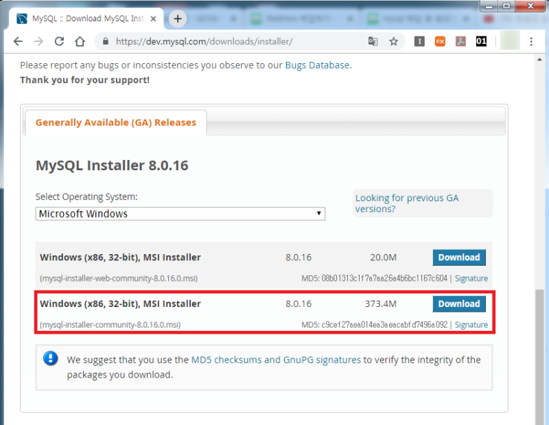Image resolution: width=549 pixels, height=425 pixels.
Task: Maximize the Chrome window
Action: 506,5
